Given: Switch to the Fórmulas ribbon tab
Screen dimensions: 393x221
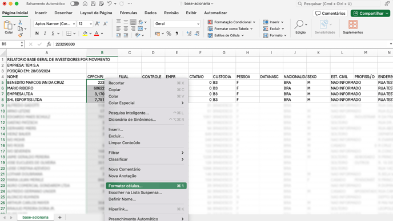Looking at the screenshot, I should point(129,13).
